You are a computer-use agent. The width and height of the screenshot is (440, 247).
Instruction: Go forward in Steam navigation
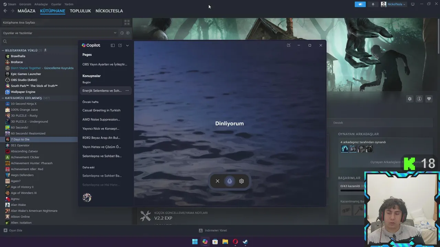(x=12, y=11)
